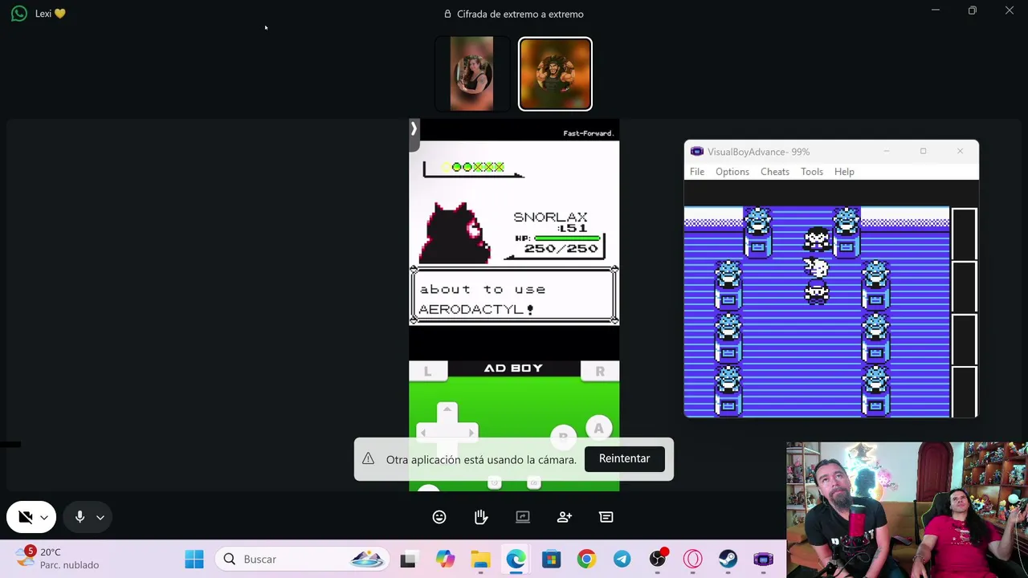The width and height of the screenshot is (1028, 578).
Task: Click the 'about to use AERODACTYL' text box
Action: pyautogui.click(x=514, y=296)
